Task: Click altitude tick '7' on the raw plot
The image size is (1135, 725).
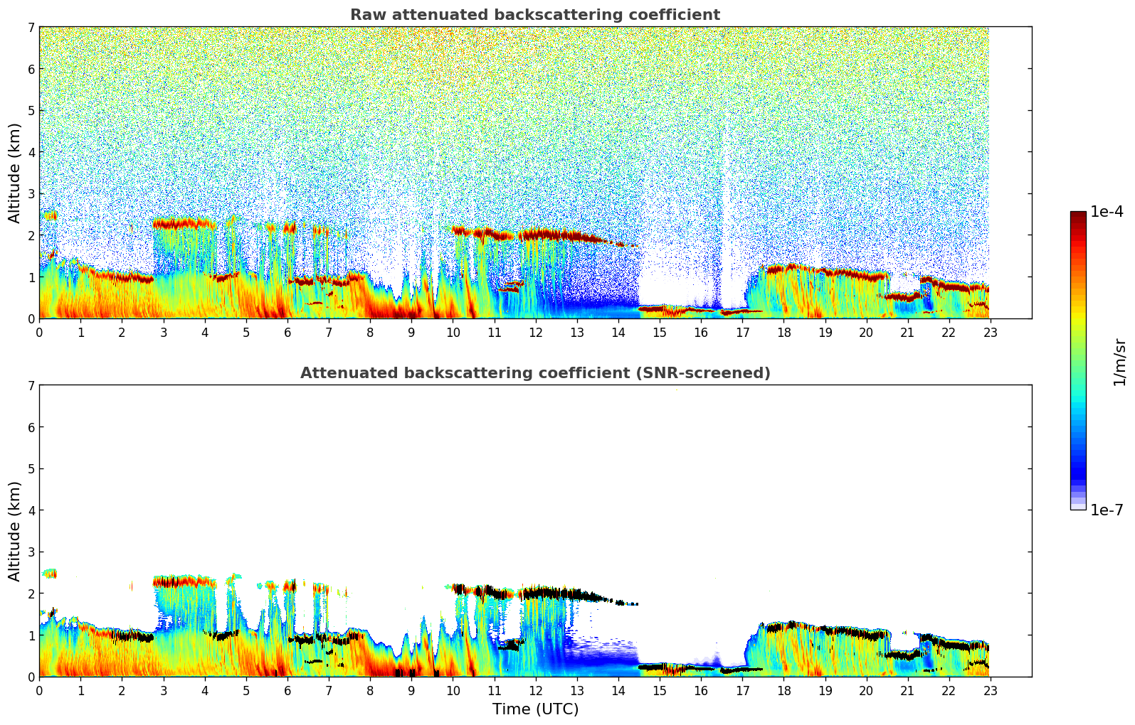Action: click(x=31, y=28)
